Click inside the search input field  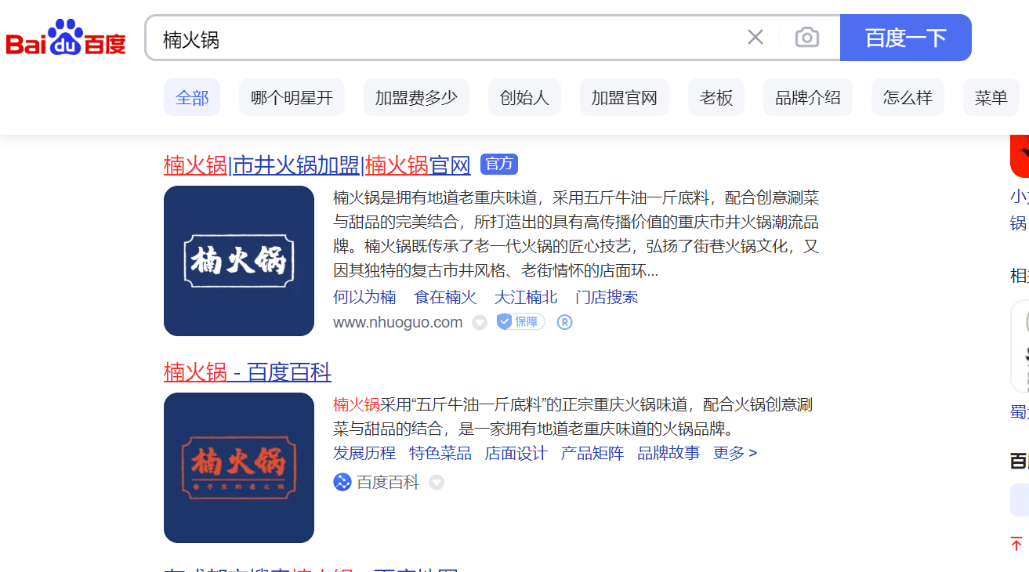447,38
